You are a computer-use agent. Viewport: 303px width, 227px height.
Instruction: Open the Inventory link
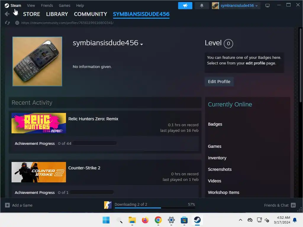217,158
